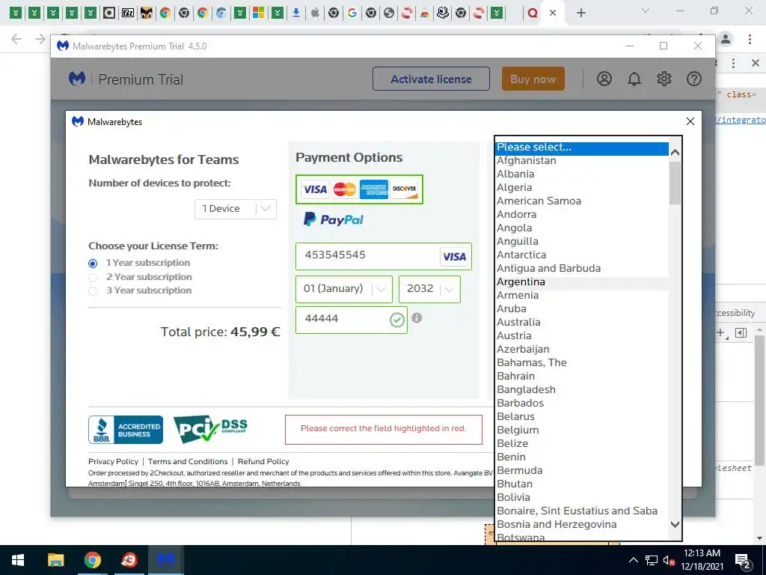Click the PCI DSS compliant badge
Image resolution: width=766 pixels, height=575 pixels.
210,429
